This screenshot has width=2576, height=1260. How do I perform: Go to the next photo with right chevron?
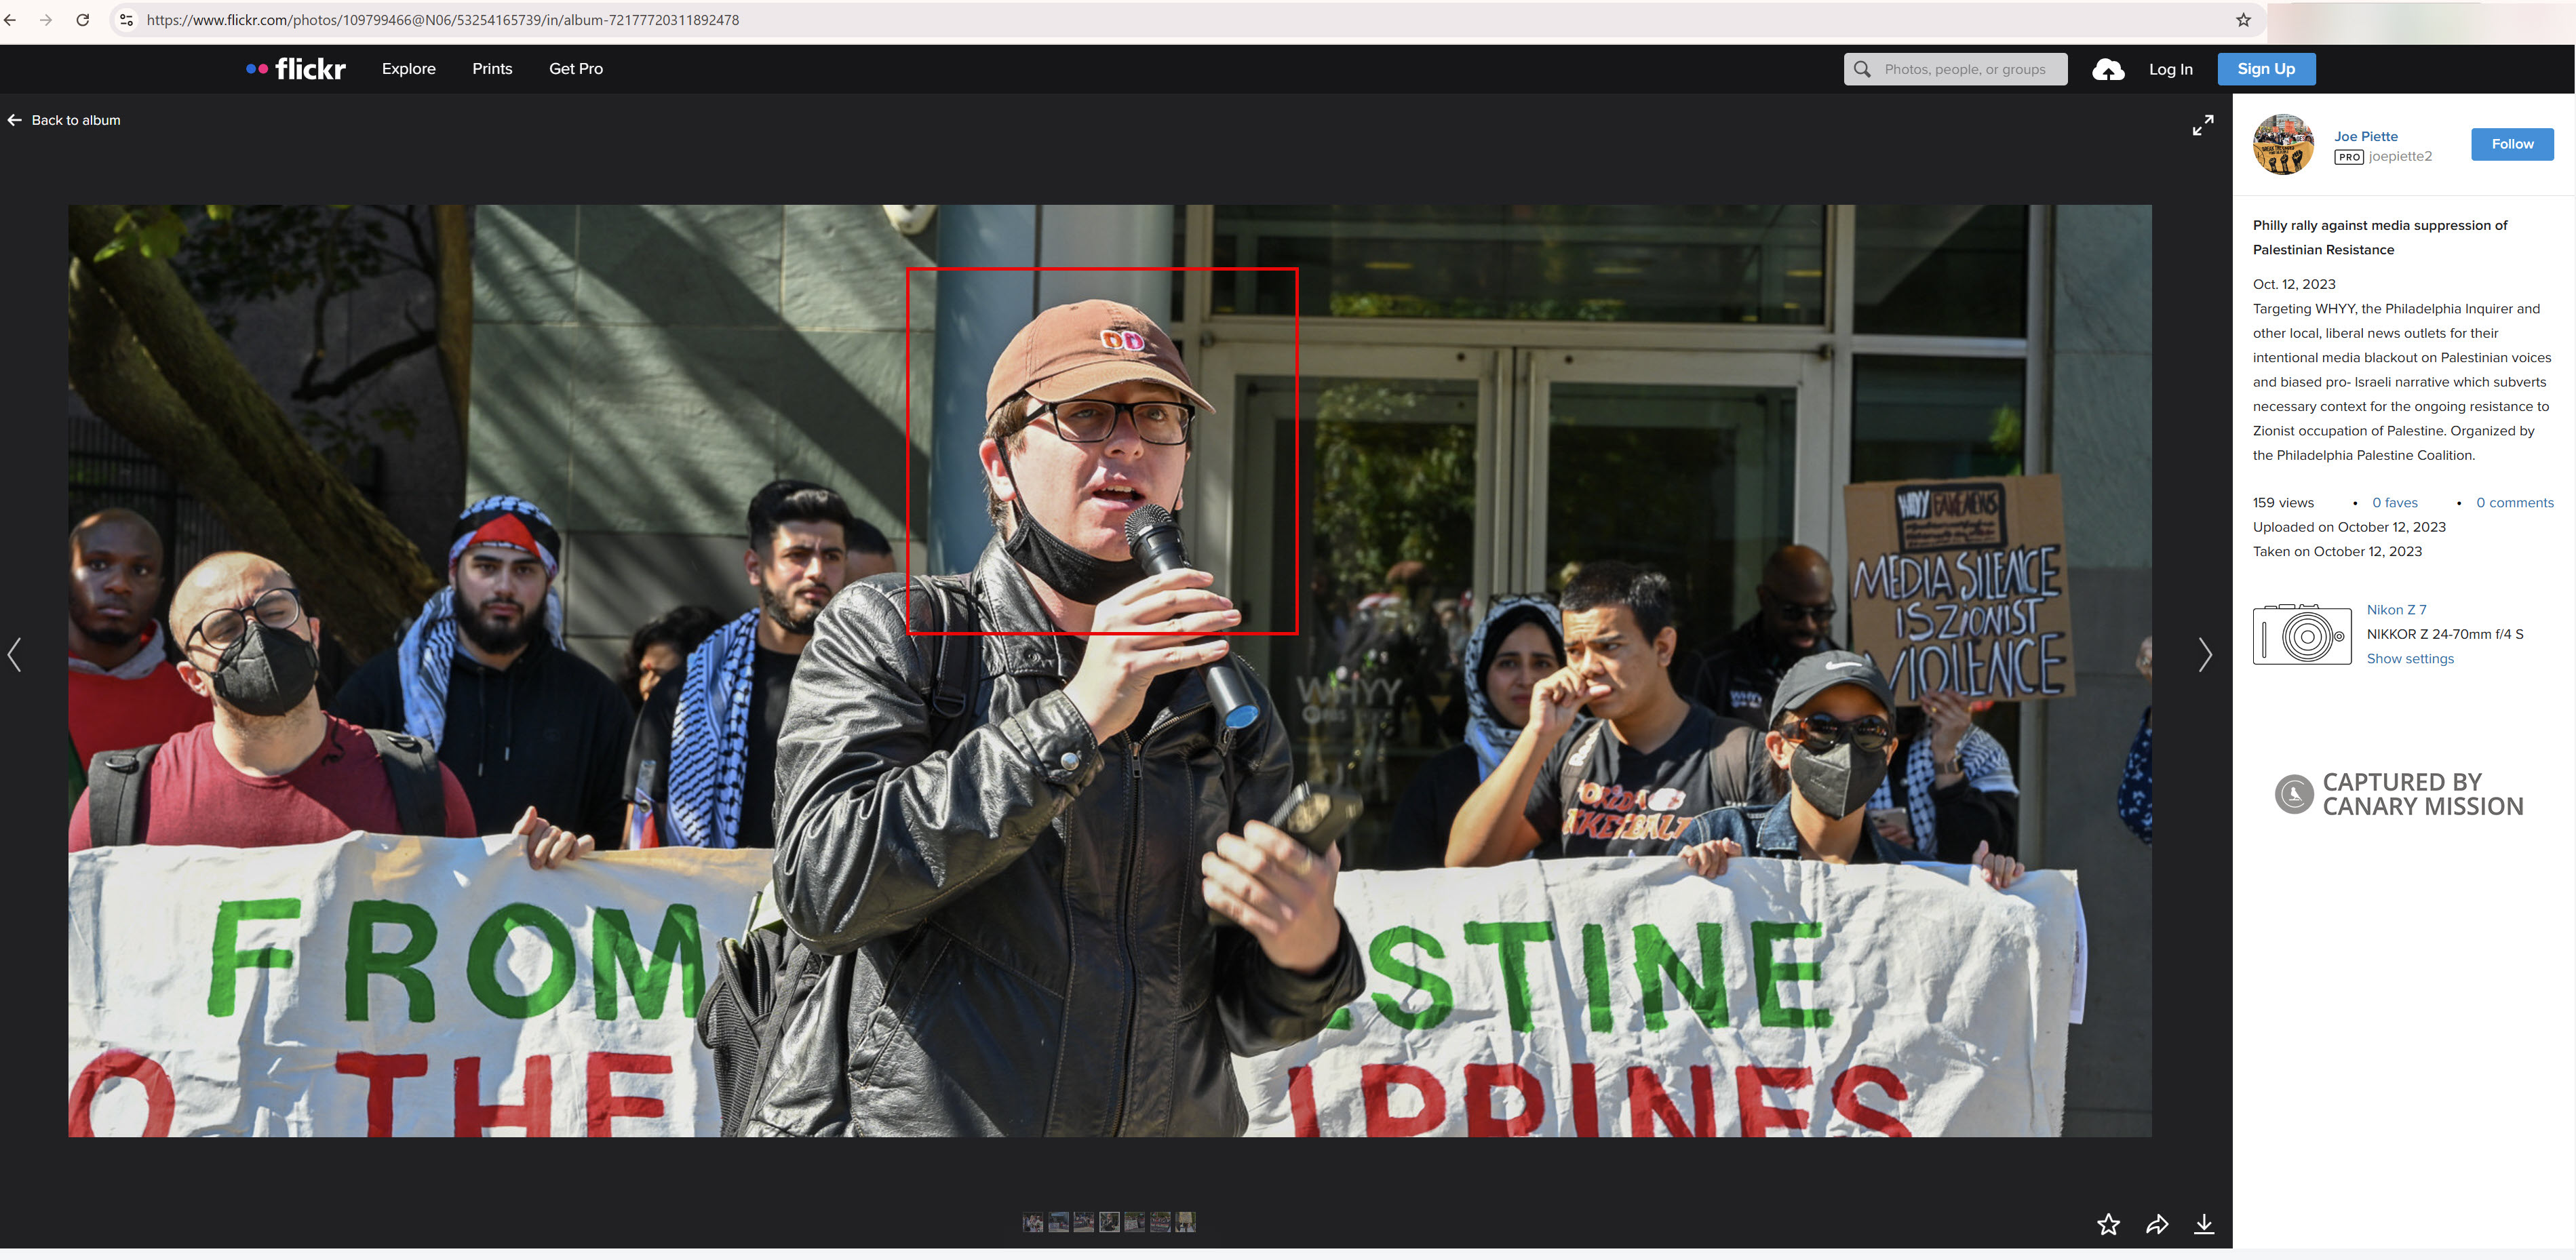2206,655
